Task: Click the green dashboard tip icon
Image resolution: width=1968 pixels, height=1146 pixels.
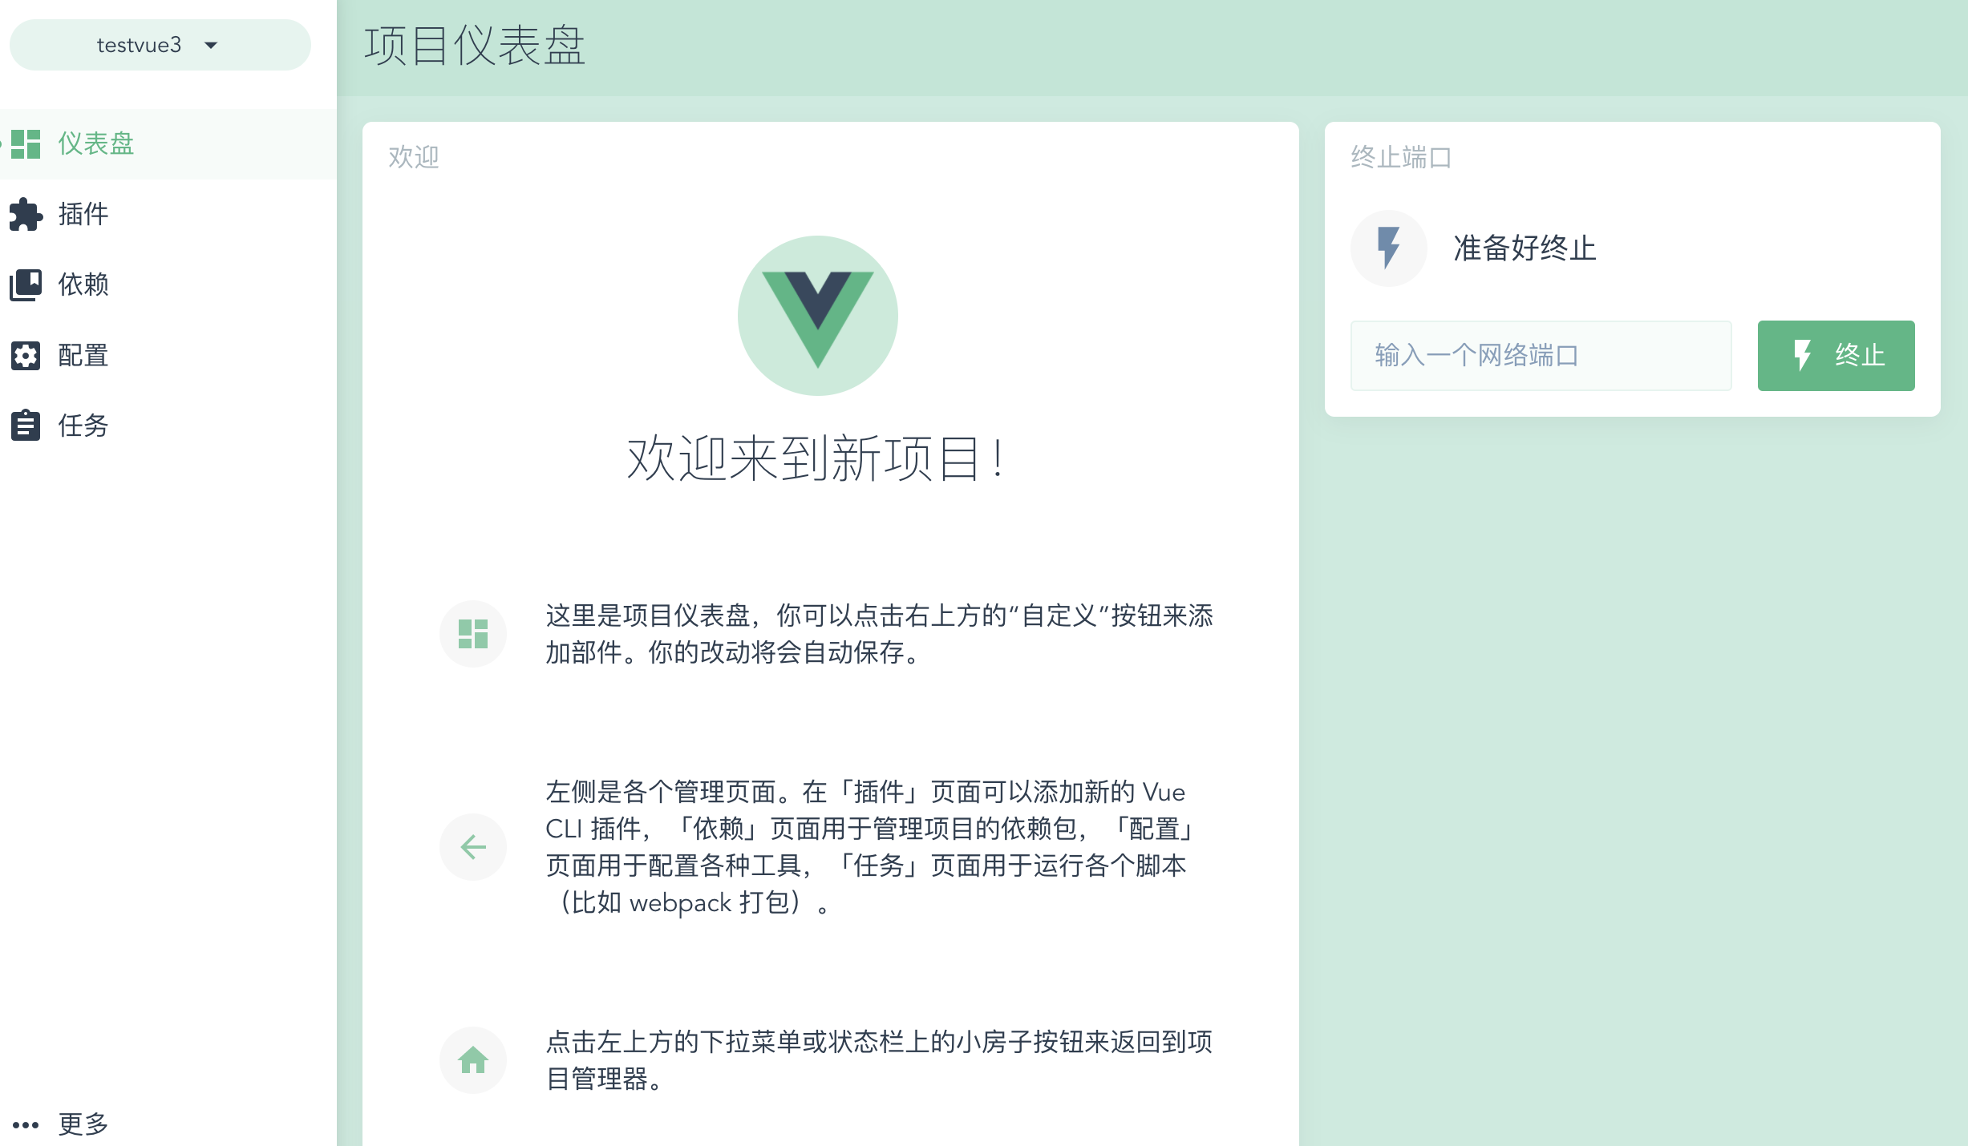Action: click(473, 634)
